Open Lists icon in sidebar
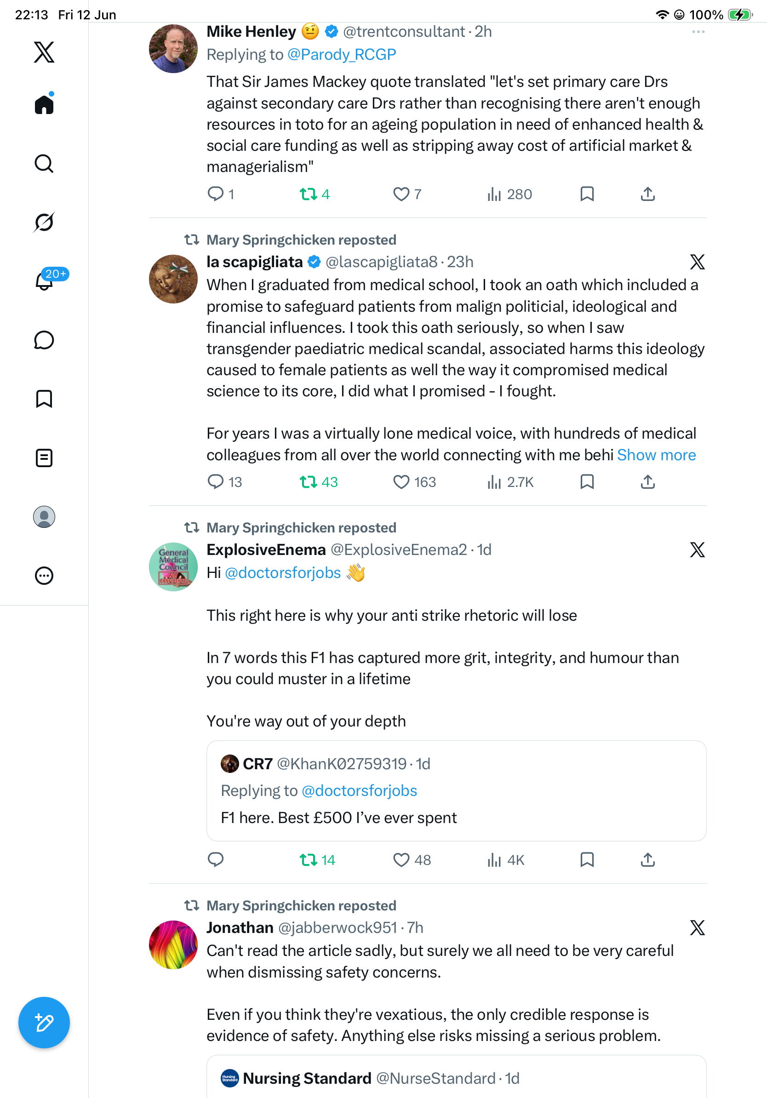Image resolution: width=767 pixels, height=1098 pixels. click(44, 457)
